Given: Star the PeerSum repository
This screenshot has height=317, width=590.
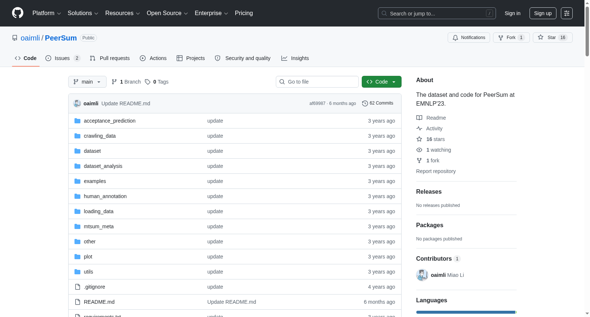Looking at the screenshot, I should click(552, 38).
